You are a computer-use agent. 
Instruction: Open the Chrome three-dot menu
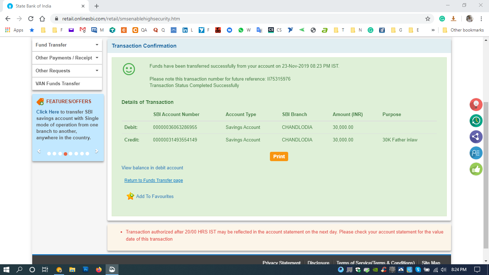pyautogui.click(x=481, y=19)
